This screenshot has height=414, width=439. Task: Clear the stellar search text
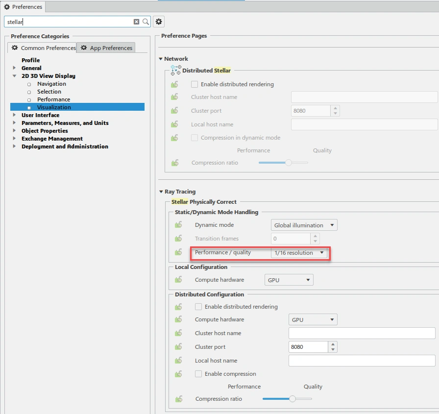[x=137, y=22]
